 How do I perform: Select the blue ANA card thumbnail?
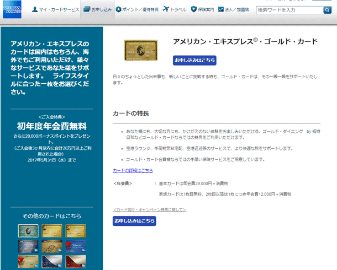pyautogui.click(x=28, y=246)
